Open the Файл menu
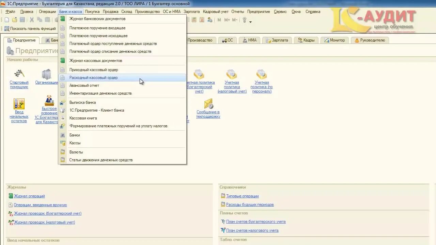The height and width of the screenshot is (245, 436). coord(10,12)
